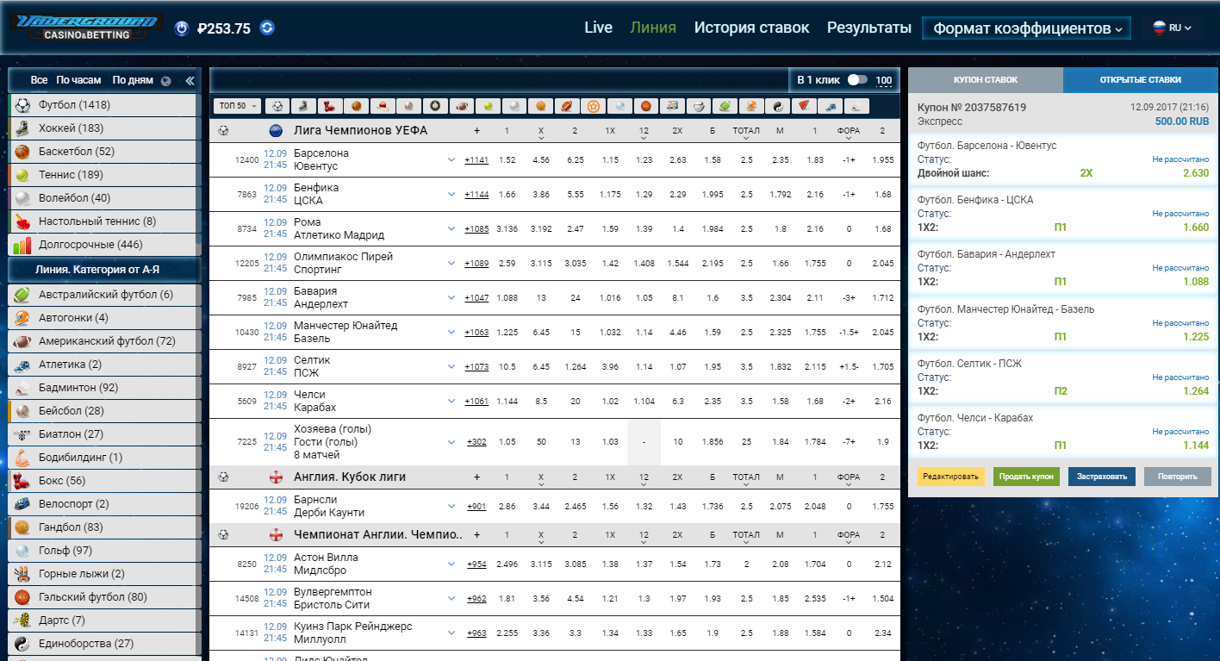Click Underground Casino & Betting logo

88,26
